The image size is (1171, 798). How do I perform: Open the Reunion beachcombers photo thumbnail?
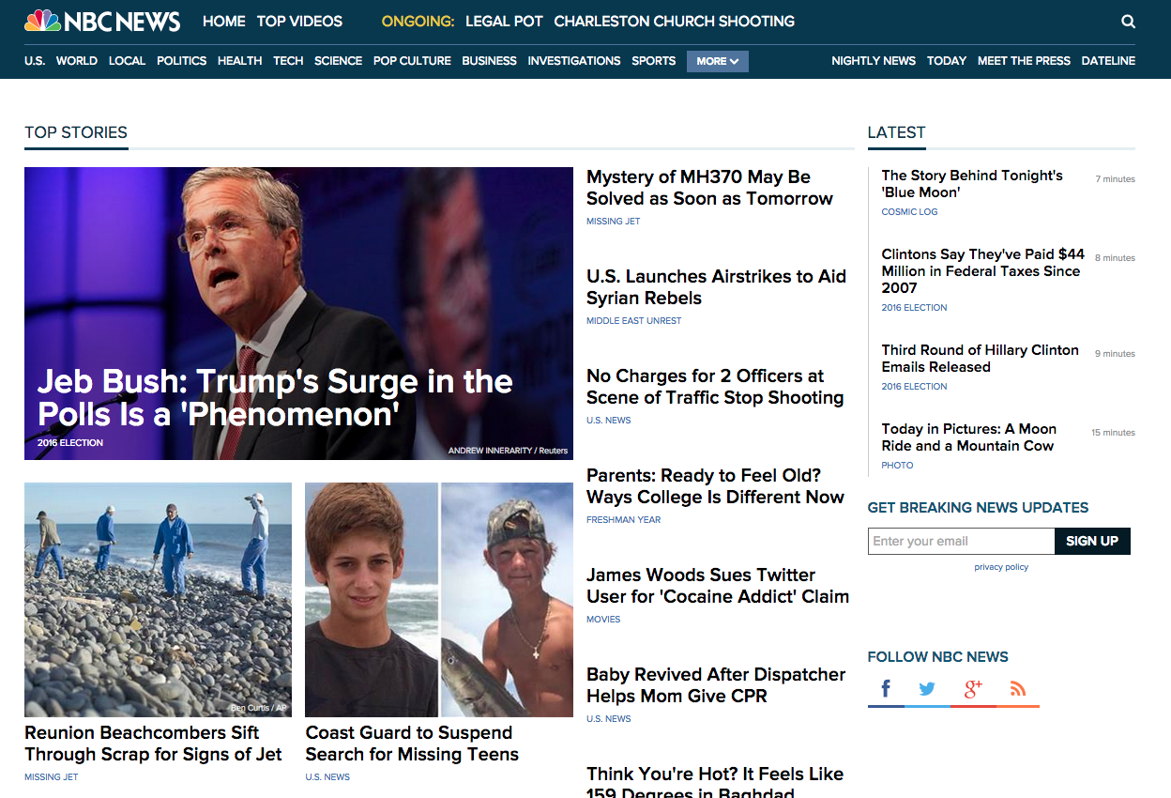coord(158,600)
